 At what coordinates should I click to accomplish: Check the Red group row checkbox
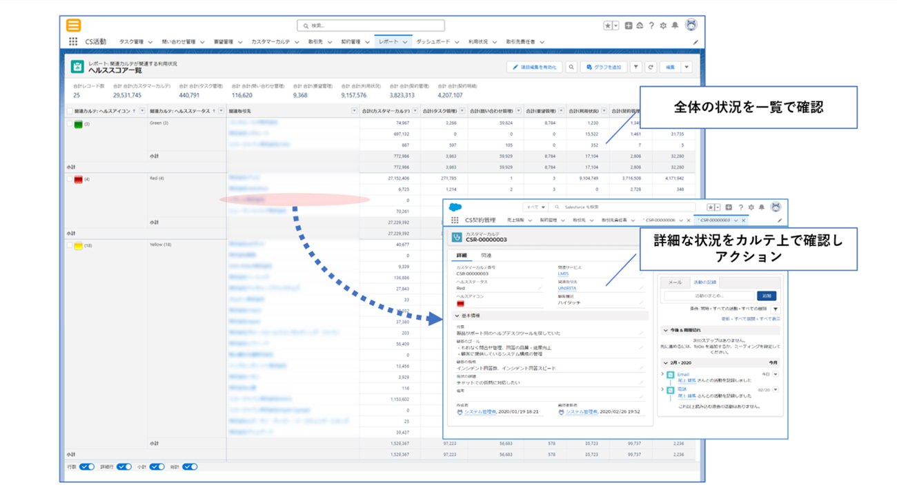pos(70,178)
